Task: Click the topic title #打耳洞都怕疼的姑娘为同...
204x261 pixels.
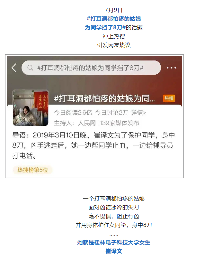Action: (104, 98)
